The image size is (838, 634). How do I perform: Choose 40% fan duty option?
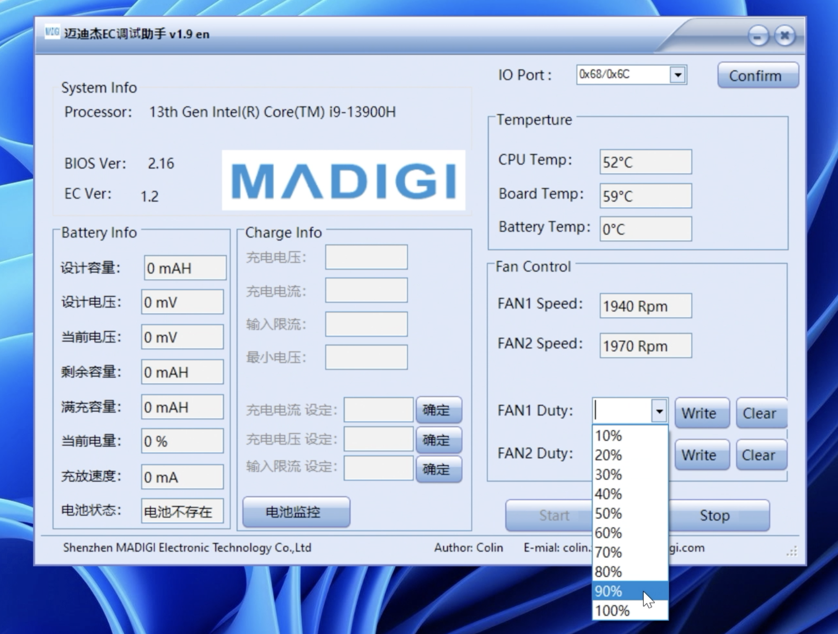tap(630, 494)
